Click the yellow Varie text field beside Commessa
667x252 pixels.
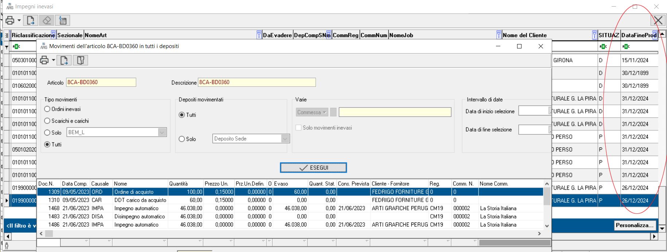coord(395,112)
